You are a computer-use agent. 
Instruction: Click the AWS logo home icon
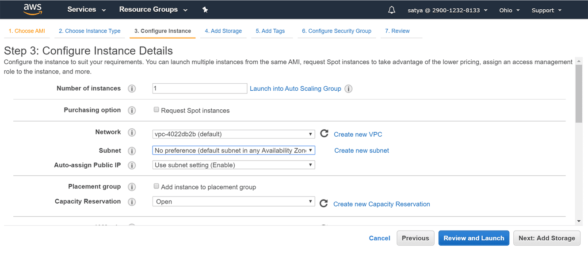coord(33,9)
